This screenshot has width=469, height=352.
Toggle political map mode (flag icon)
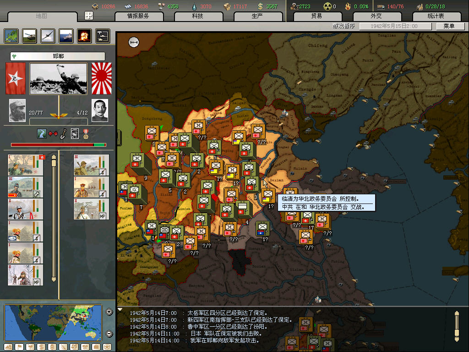pyautogui.click(x=19, y=347)
